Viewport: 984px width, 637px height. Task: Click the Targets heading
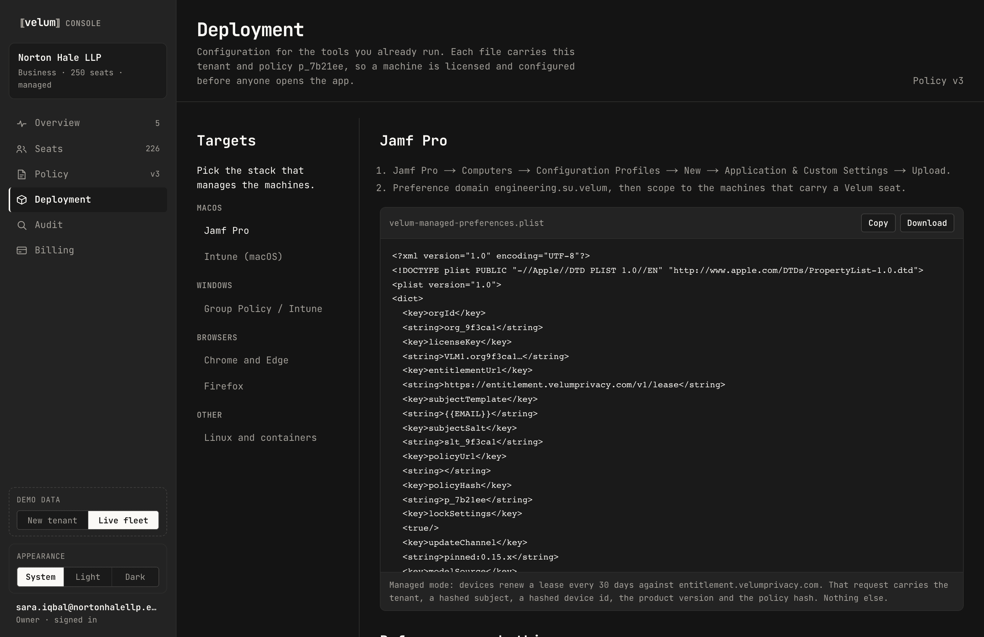[226, 141]
